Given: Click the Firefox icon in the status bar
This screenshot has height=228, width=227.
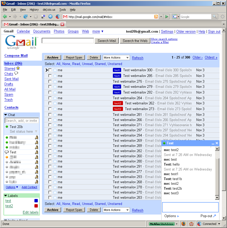Looking at the screenshot, I should (184, 224).
